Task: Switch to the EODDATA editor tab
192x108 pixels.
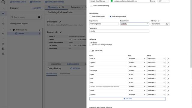Action: (53, 7)
